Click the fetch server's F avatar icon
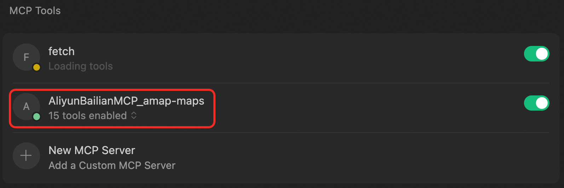The image size is (564, 188). (26, 57)
